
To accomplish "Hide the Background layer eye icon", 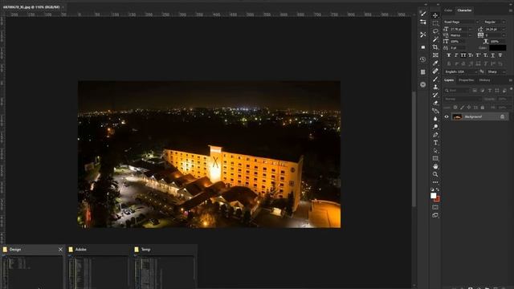I will tap(447, 116).
